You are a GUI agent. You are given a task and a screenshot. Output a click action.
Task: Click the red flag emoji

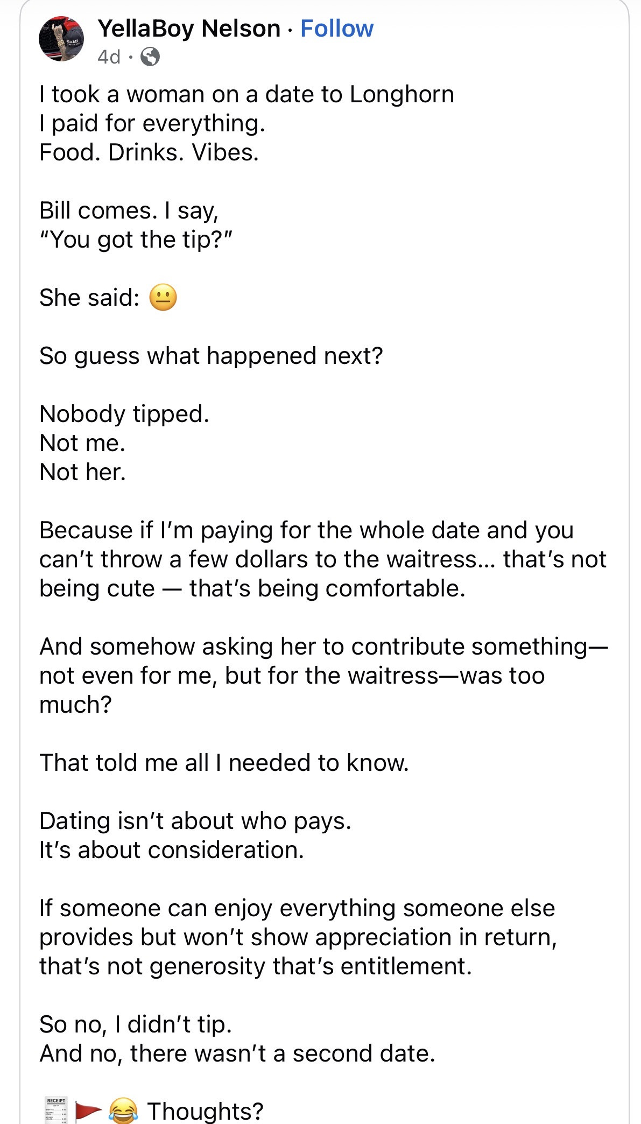point(88,1111)
